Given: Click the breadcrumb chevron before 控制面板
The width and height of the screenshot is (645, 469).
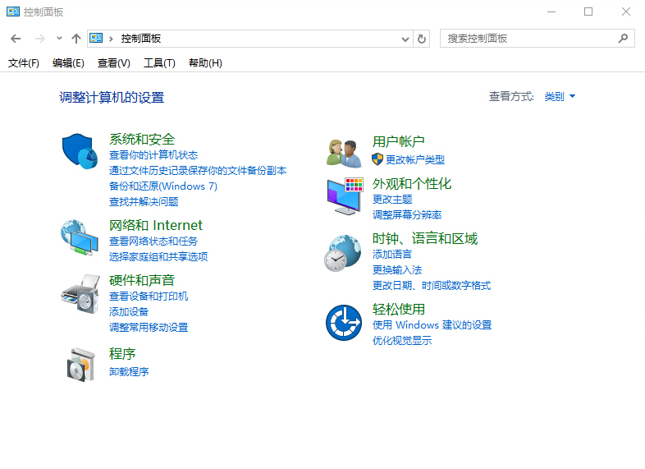Looking at the screenshot, I should [x=111, y=39].
